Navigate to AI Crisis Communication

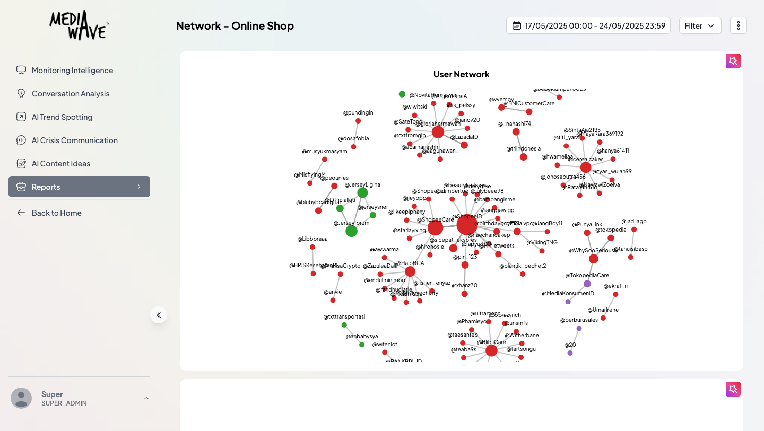[75, 140]
